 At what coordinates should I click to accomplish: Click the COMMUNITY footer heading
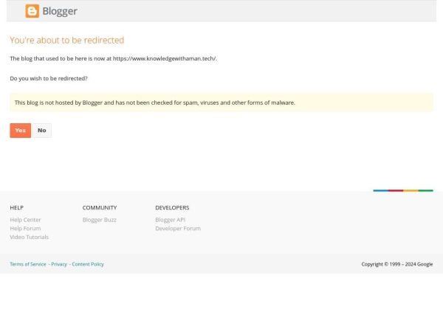tap(100, 208)
